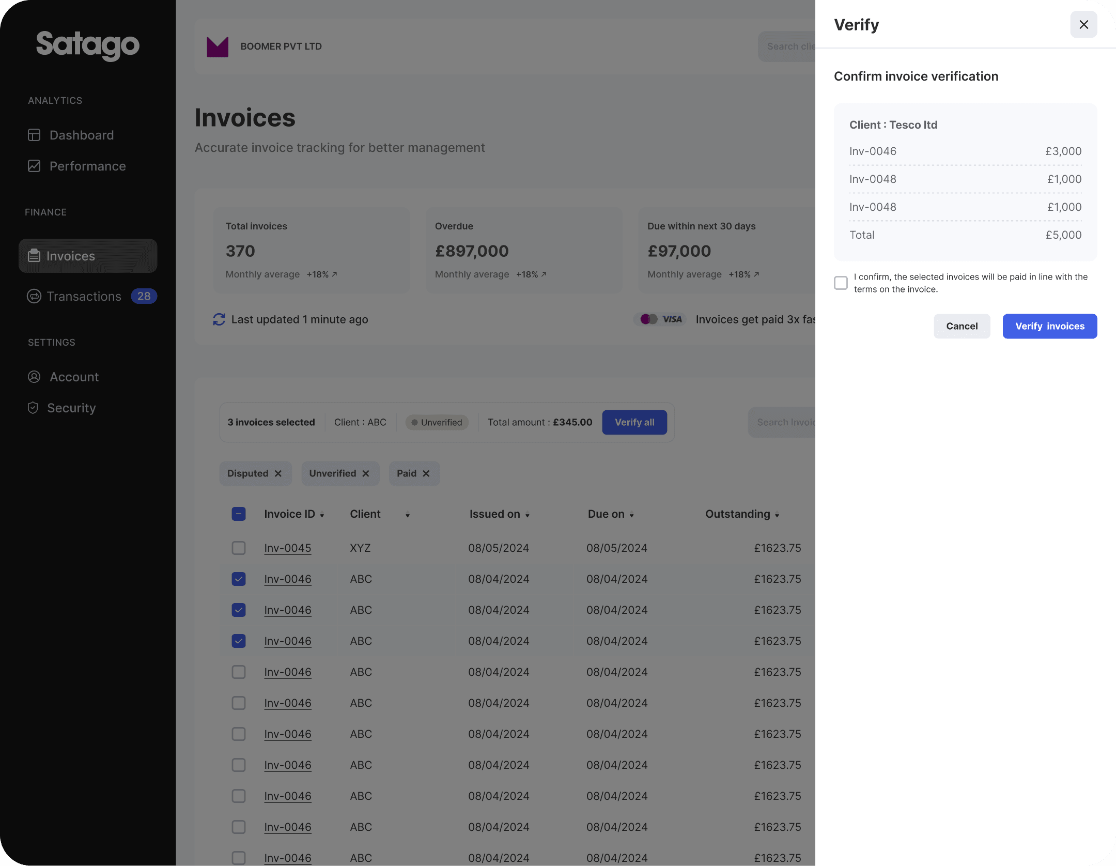Click the Dashboard icon in sidebar
Screen dimensions: 1116x866
pos(34,135)
